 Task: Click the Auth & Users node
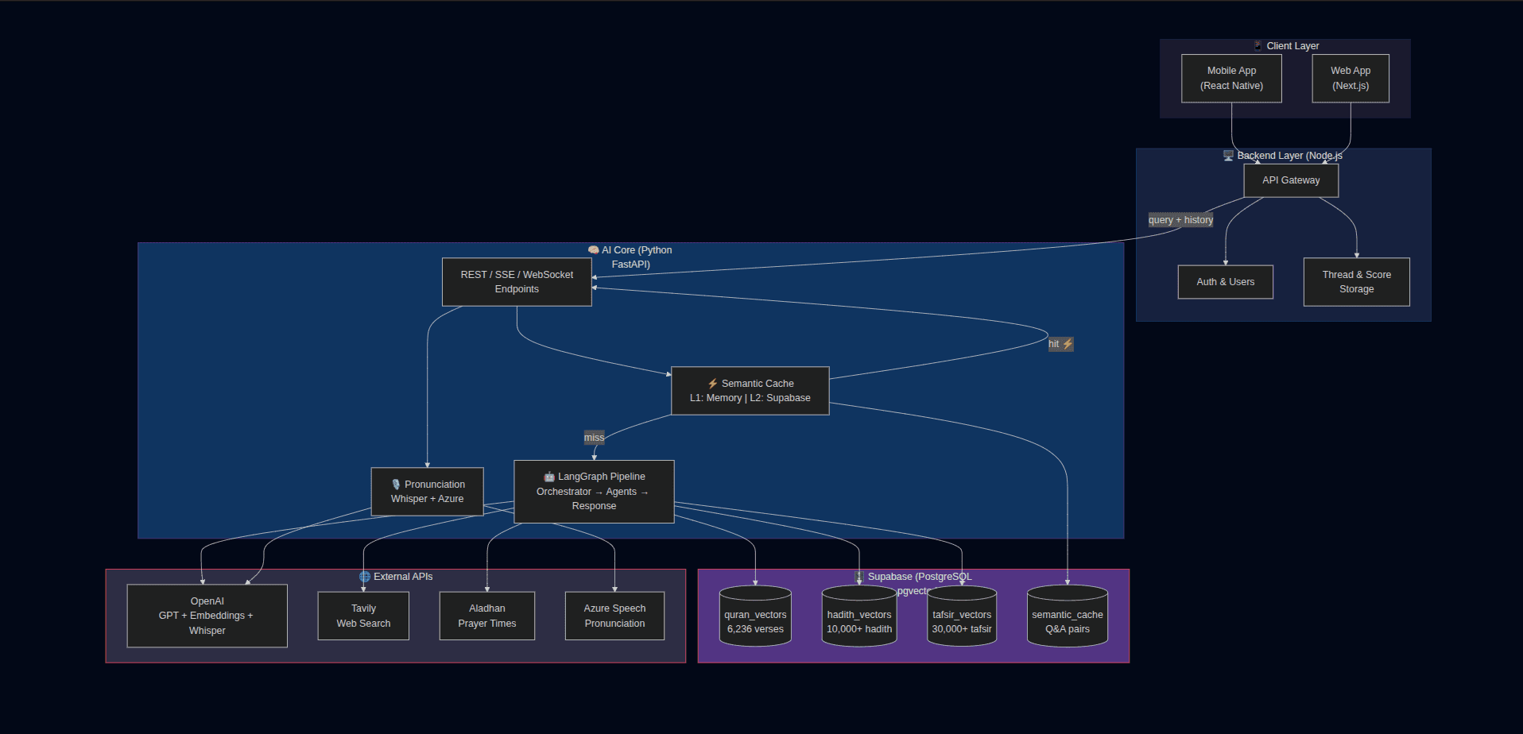(1225, 282)
